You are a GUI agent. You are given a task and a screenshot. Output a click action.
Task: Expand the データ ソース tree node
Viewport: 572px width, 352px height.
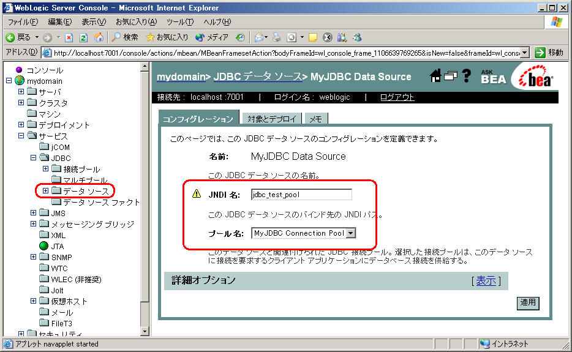[x=46, y=191]
